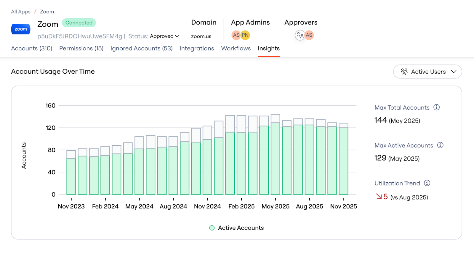The width and height of the screenshot is (474, 254).
Task: Click the Zoom breadcrumb link
Action: (x=47, y=12)
